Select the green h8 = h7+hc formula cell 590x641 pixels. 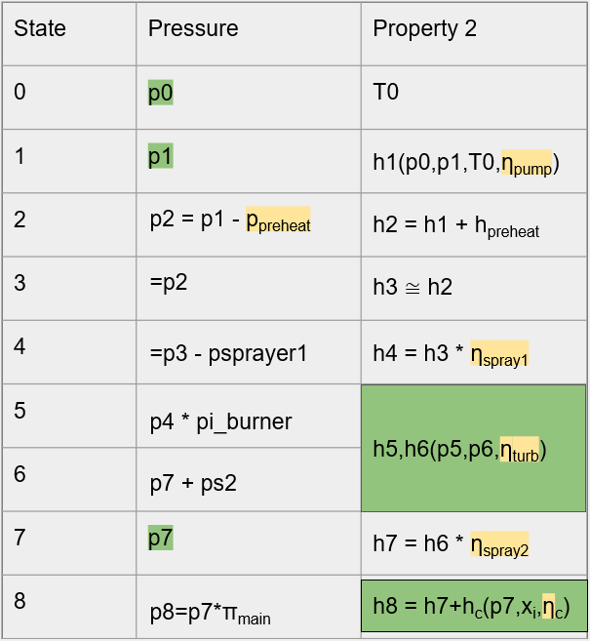click(x=474, y=606)
